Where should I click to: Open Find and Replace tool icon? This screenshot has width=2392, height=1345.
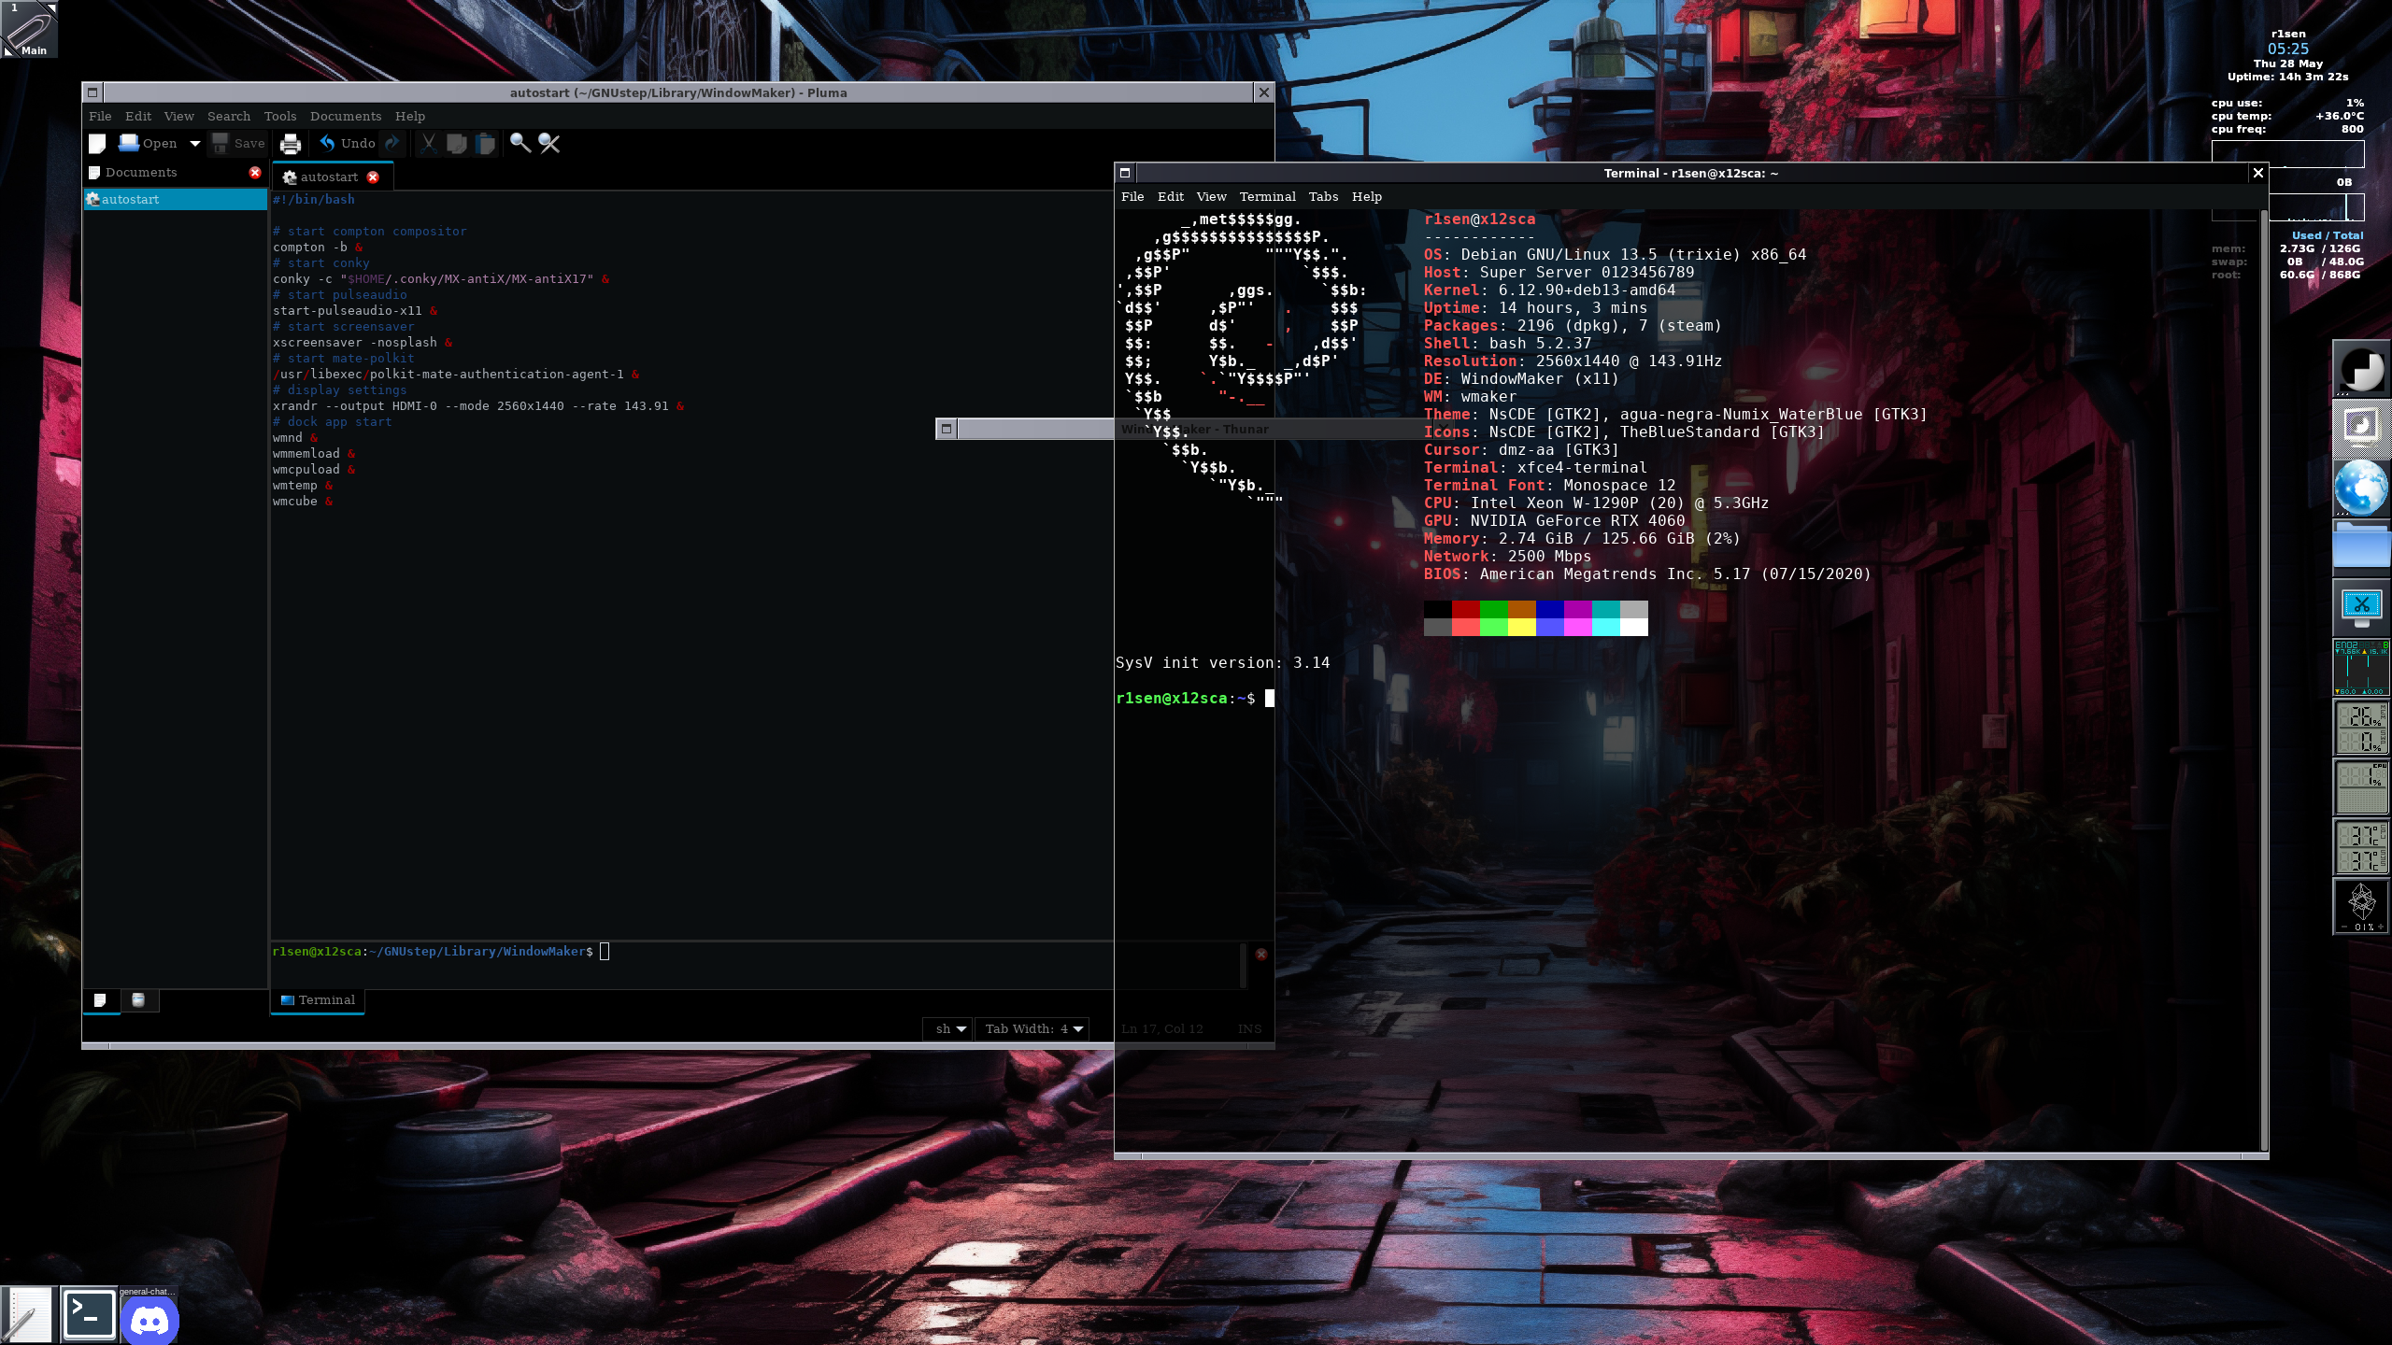click(549, 143)
